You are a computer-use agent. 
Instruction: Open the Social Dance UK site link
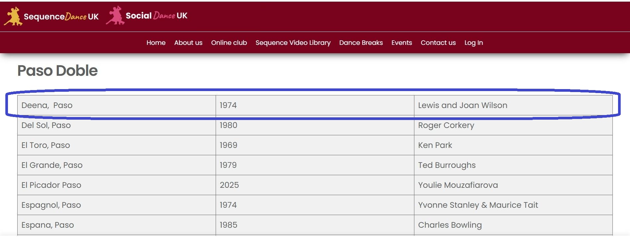156,16
